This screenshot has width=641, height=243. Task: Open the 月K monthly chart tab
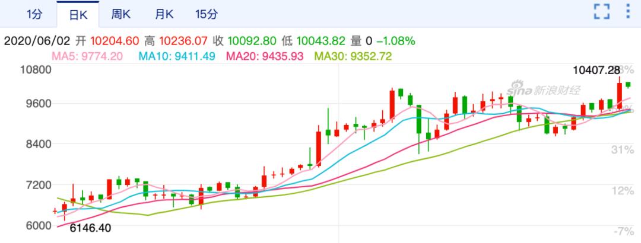[x=164, y=14]
